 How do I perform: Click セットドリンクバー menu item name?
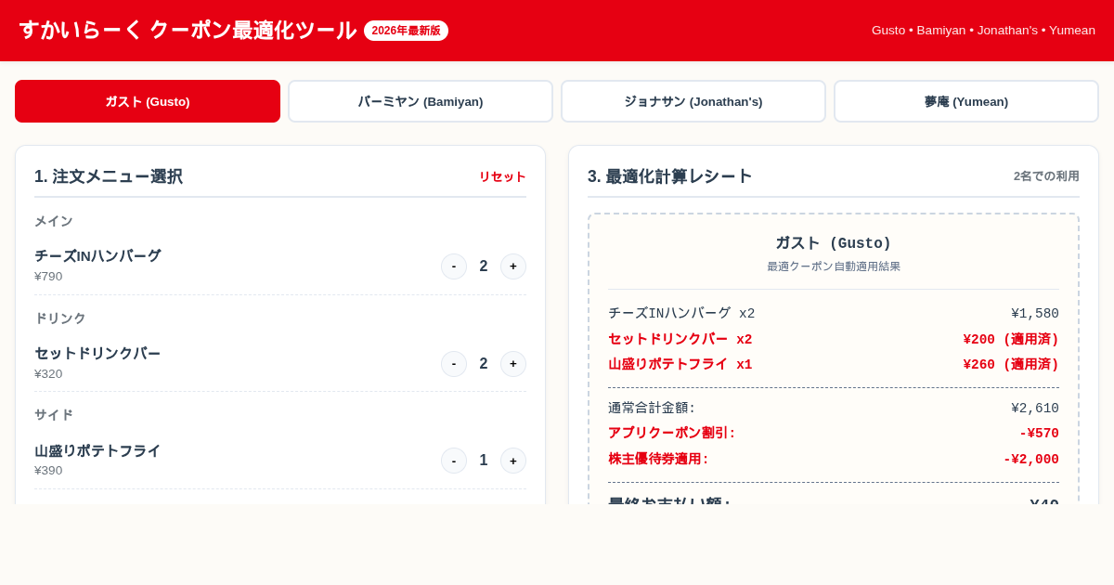click(97, 354)
